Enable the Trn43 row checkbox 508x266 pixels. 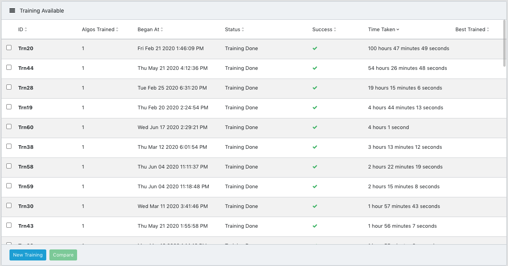click(9, 225)
